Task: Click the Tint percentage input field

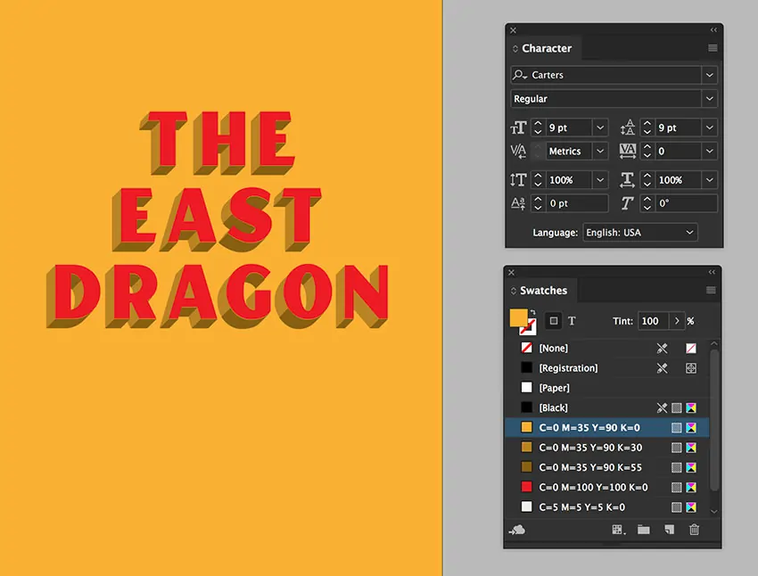Action: pyautogui.click(x=653, y=321)
